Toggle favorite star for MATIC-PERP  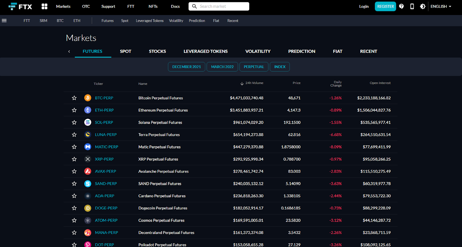pos(74,147)
